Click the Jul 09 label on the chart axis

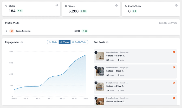click(x=14, y=98)
